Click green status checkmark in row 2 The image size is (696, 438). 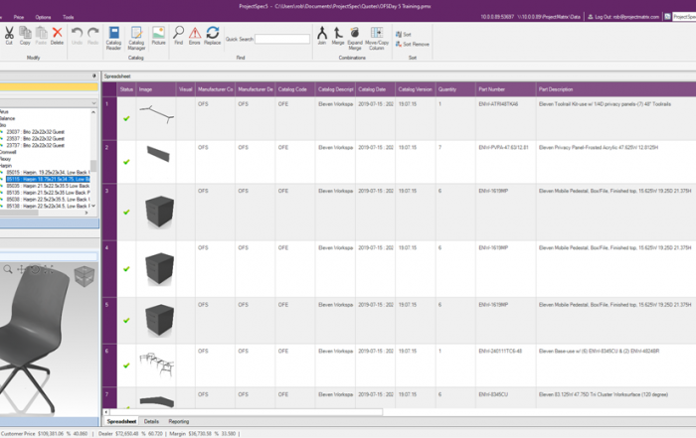point(126,162)
